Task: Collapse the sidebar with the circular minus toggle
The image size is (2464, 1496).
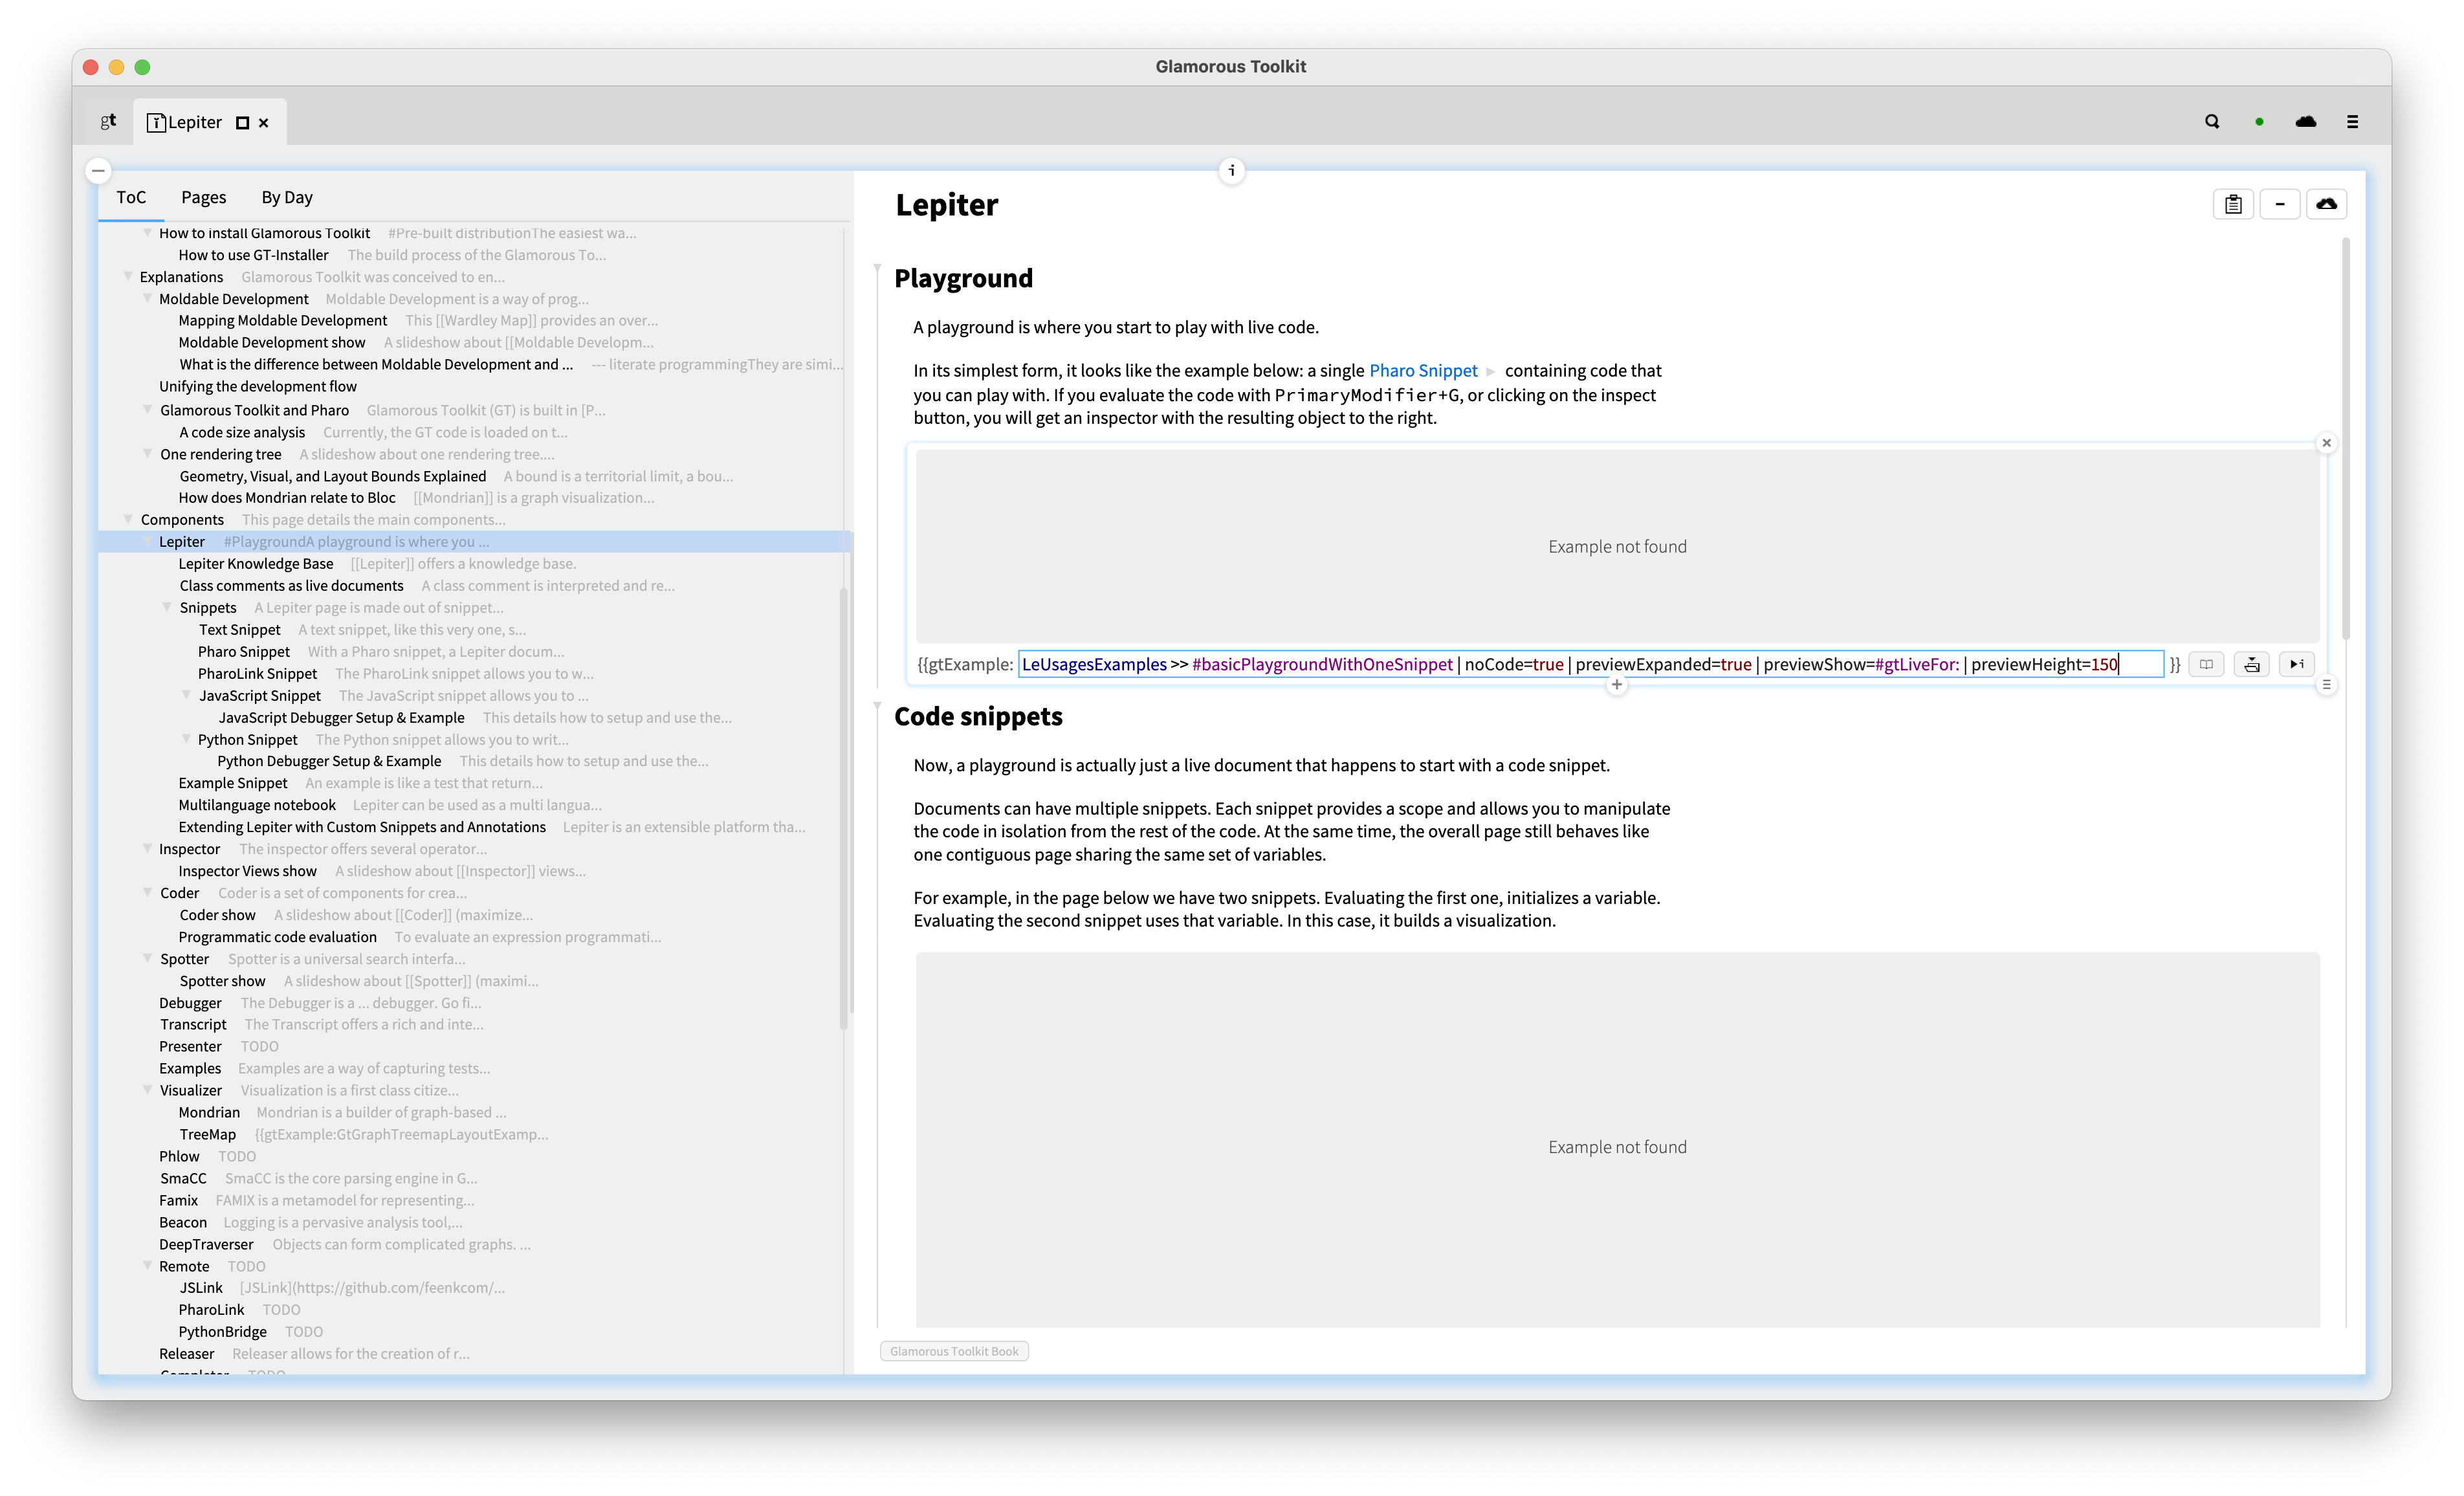Action: pos(98,171)
